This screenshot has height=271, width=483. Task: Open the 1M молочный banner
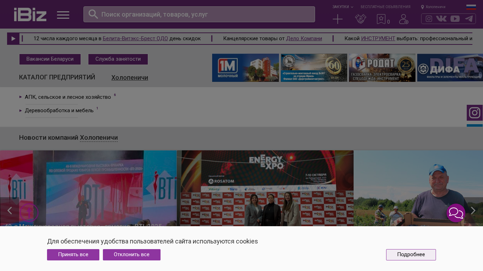(245, 68)
